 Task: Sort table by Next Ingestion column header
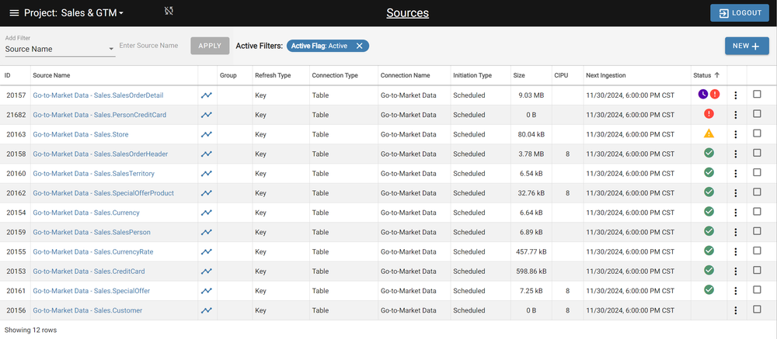click(605, 75)
